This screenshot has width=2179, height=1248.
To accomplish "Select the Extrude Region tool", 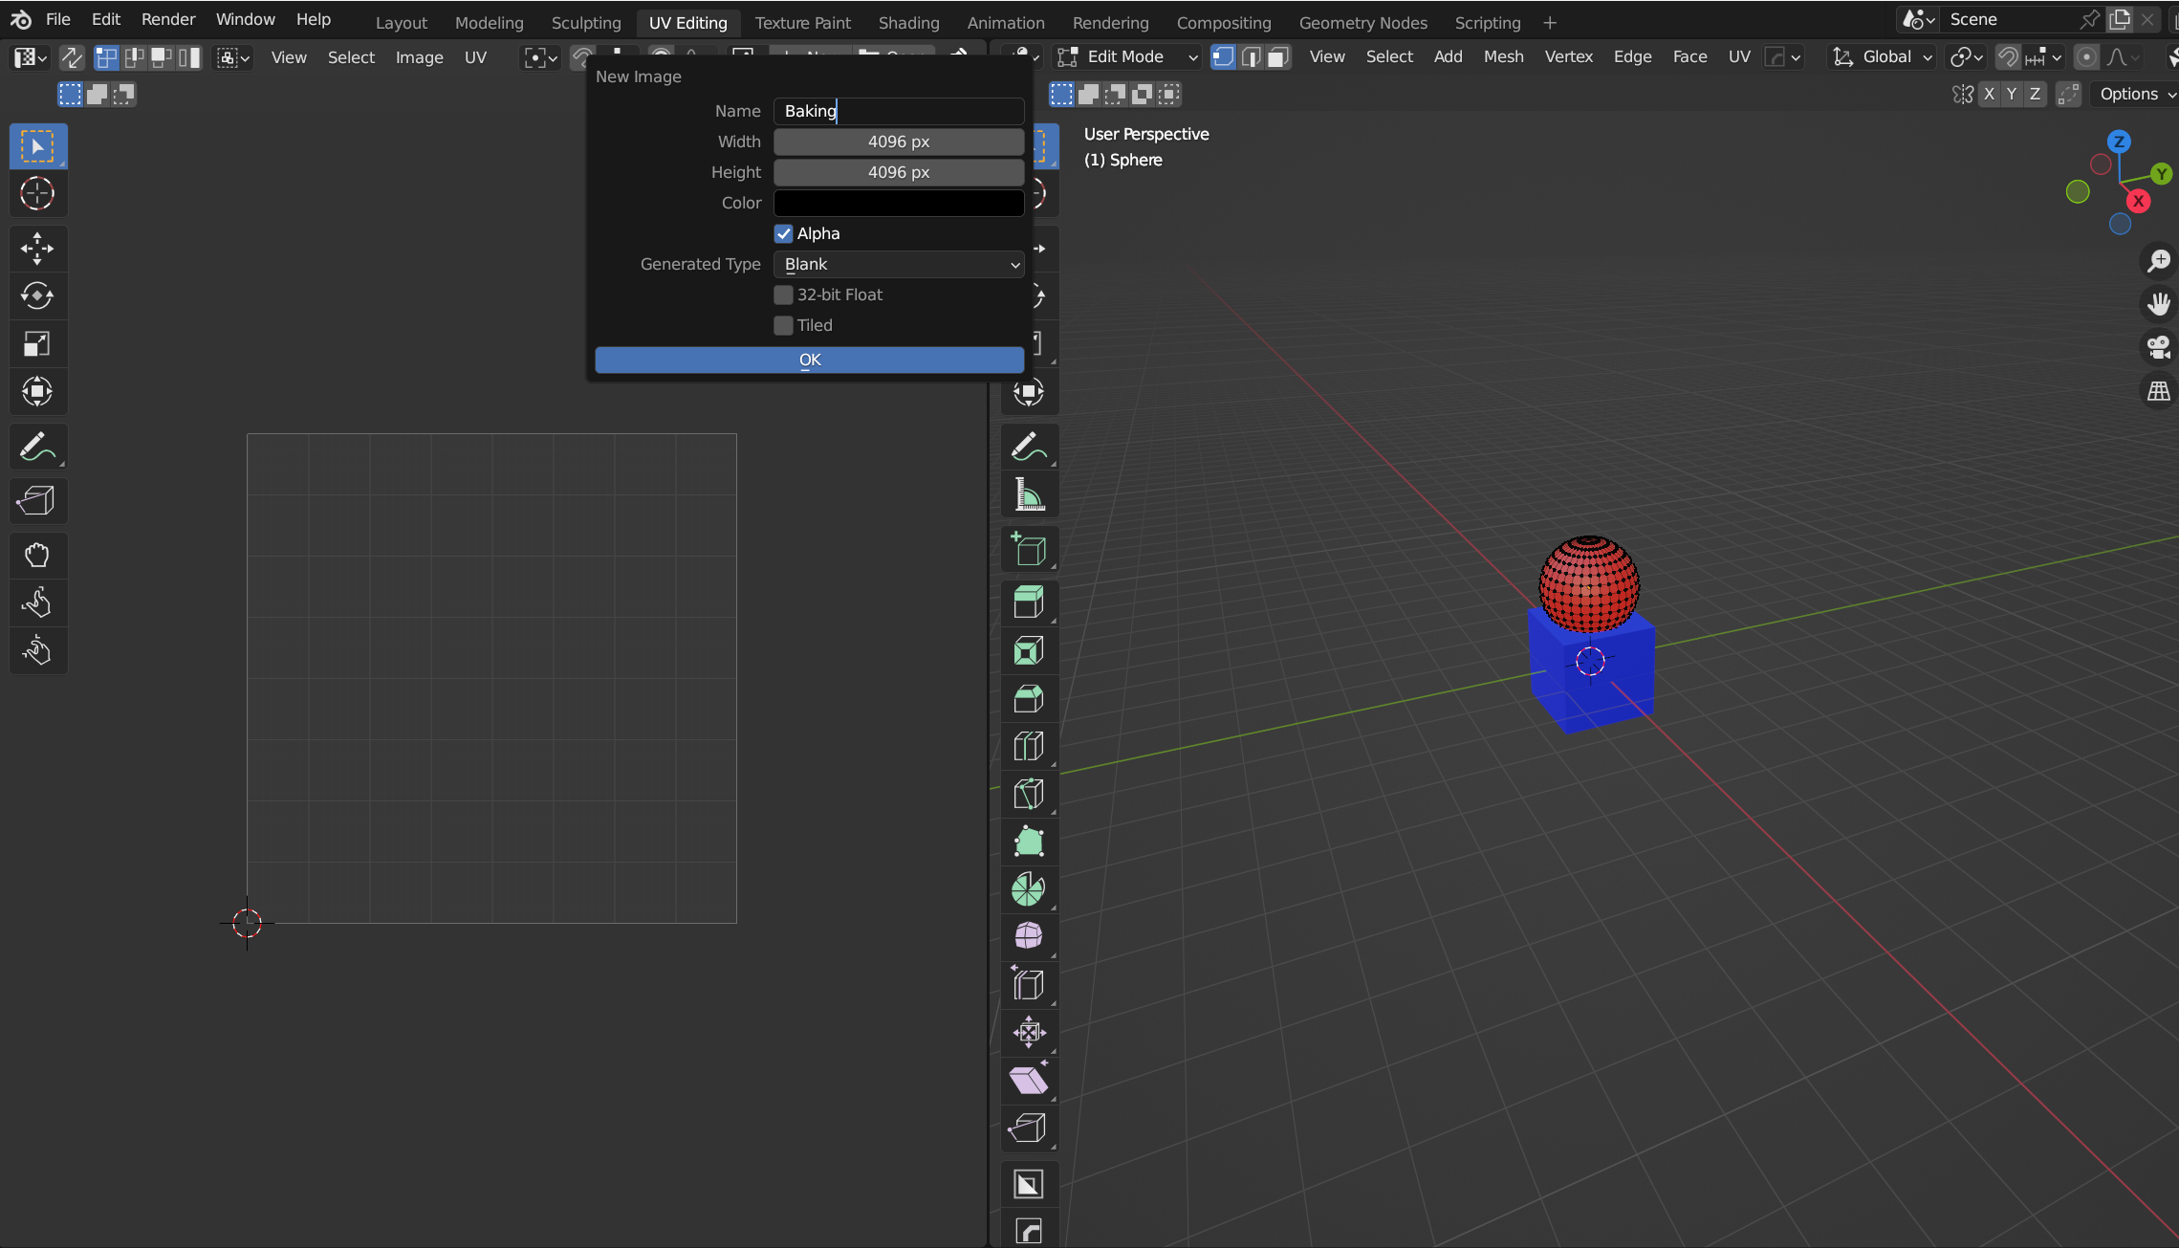I will pos(1029,602).
